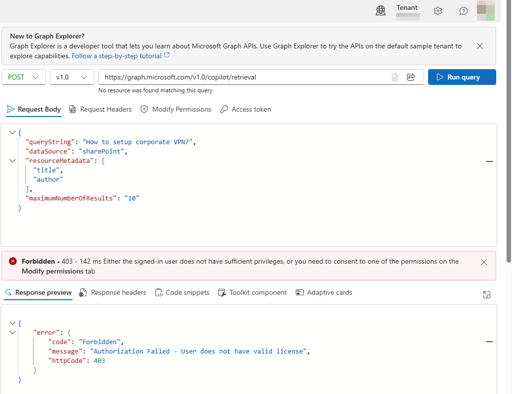Follow the step-by-step tutorial link

point(120,56)
